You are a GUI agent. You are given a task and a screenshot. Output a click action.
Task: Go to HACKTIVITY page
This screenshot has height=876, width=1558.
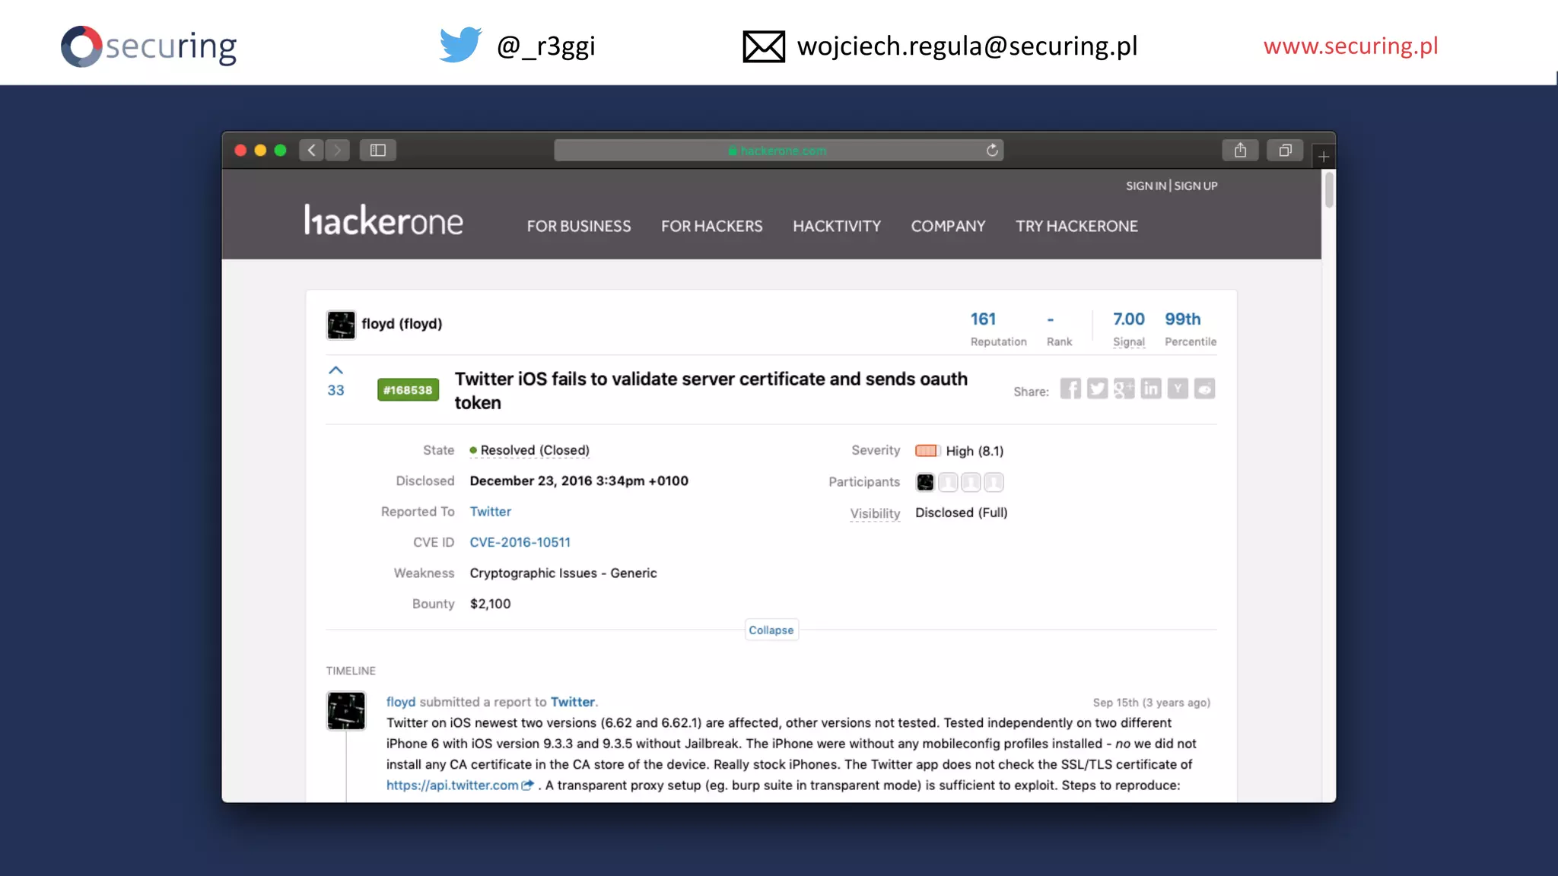pyautogui.click(x=837, y=226)
